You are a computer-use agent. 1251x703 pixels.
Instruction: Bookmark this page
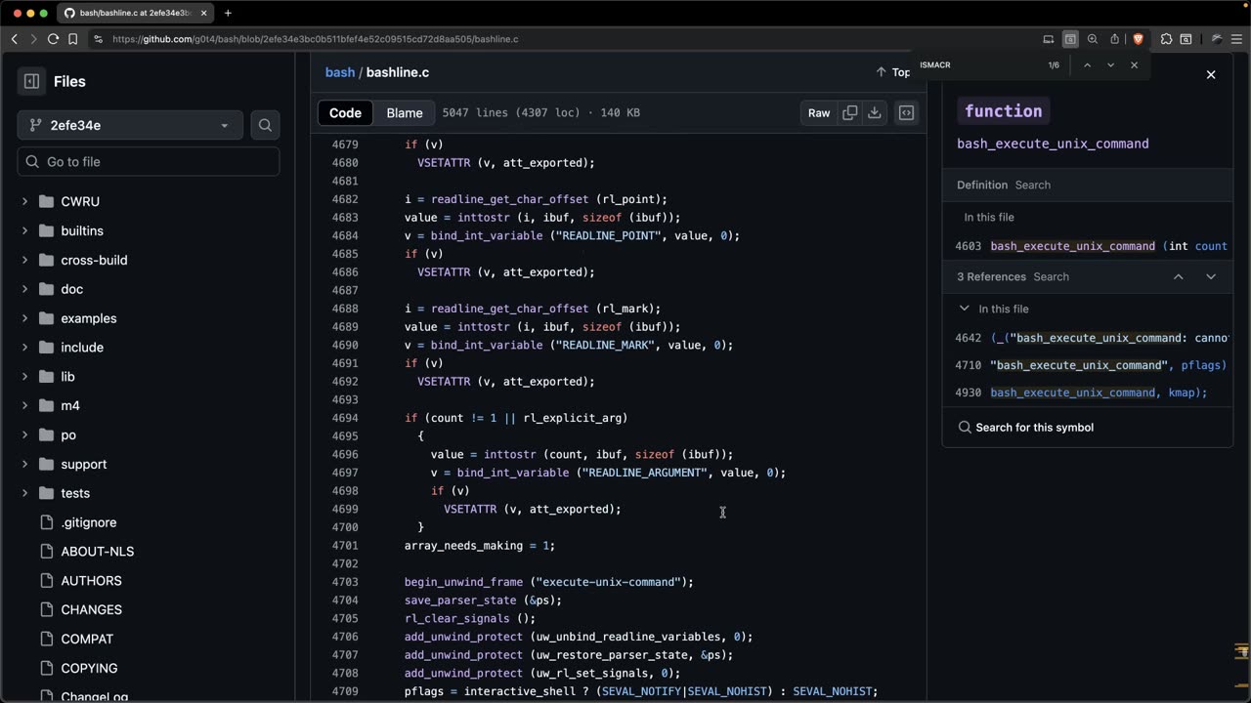[x=72, y=39]
